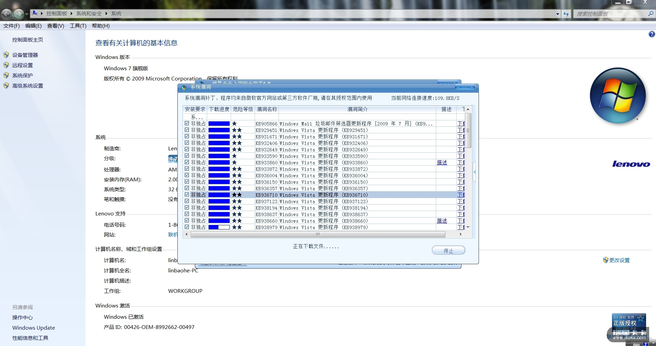Uncheck the KB936710 update checkbox
The image size is (656, 346).
[187, 195]
